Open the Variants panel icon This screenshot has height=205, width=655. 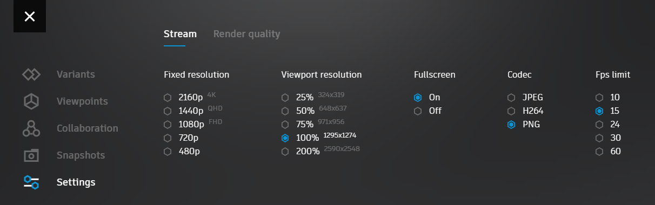point(31,74)
